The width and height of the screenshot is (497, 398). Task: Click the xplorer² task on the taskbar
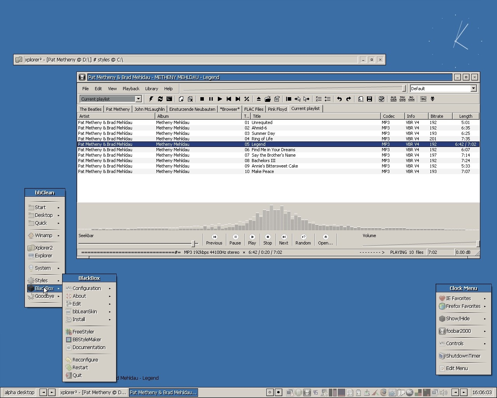93,393
